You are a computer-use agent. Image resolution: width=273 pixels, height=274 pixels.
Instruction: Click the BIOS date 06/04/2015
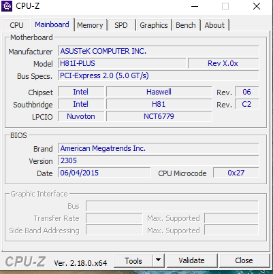tap(104, 173)
